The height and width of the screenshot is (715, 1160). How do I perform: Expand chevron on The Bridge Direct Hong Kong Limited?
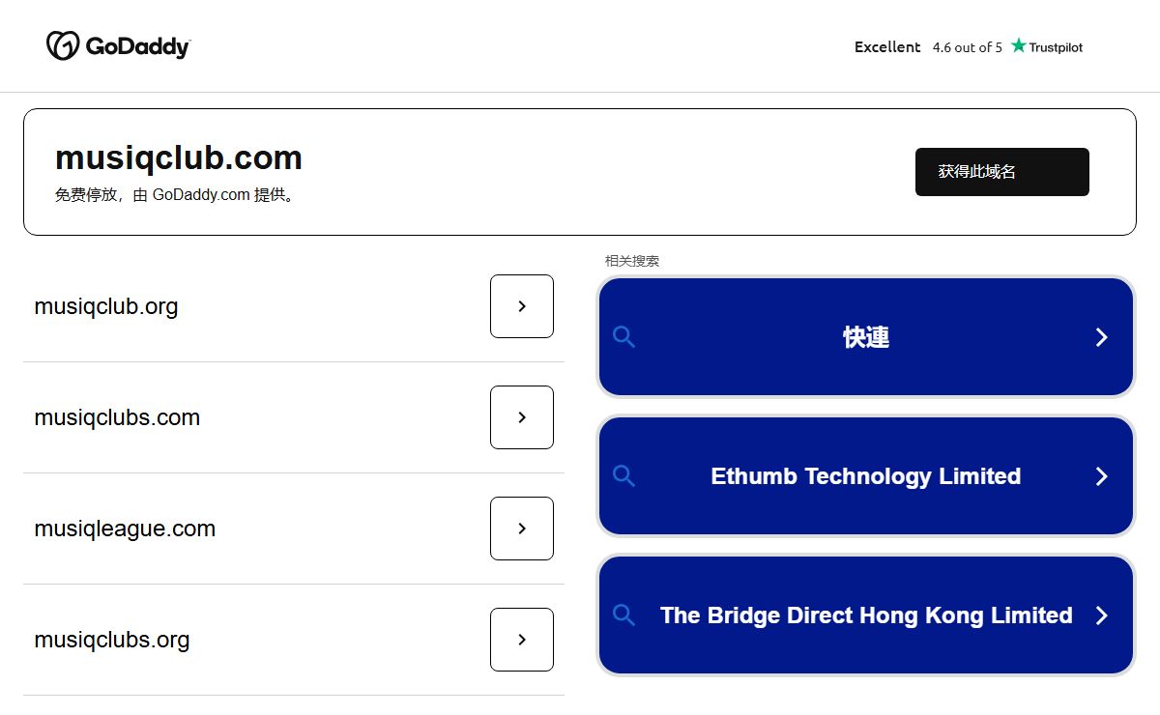click(1101, 615)
